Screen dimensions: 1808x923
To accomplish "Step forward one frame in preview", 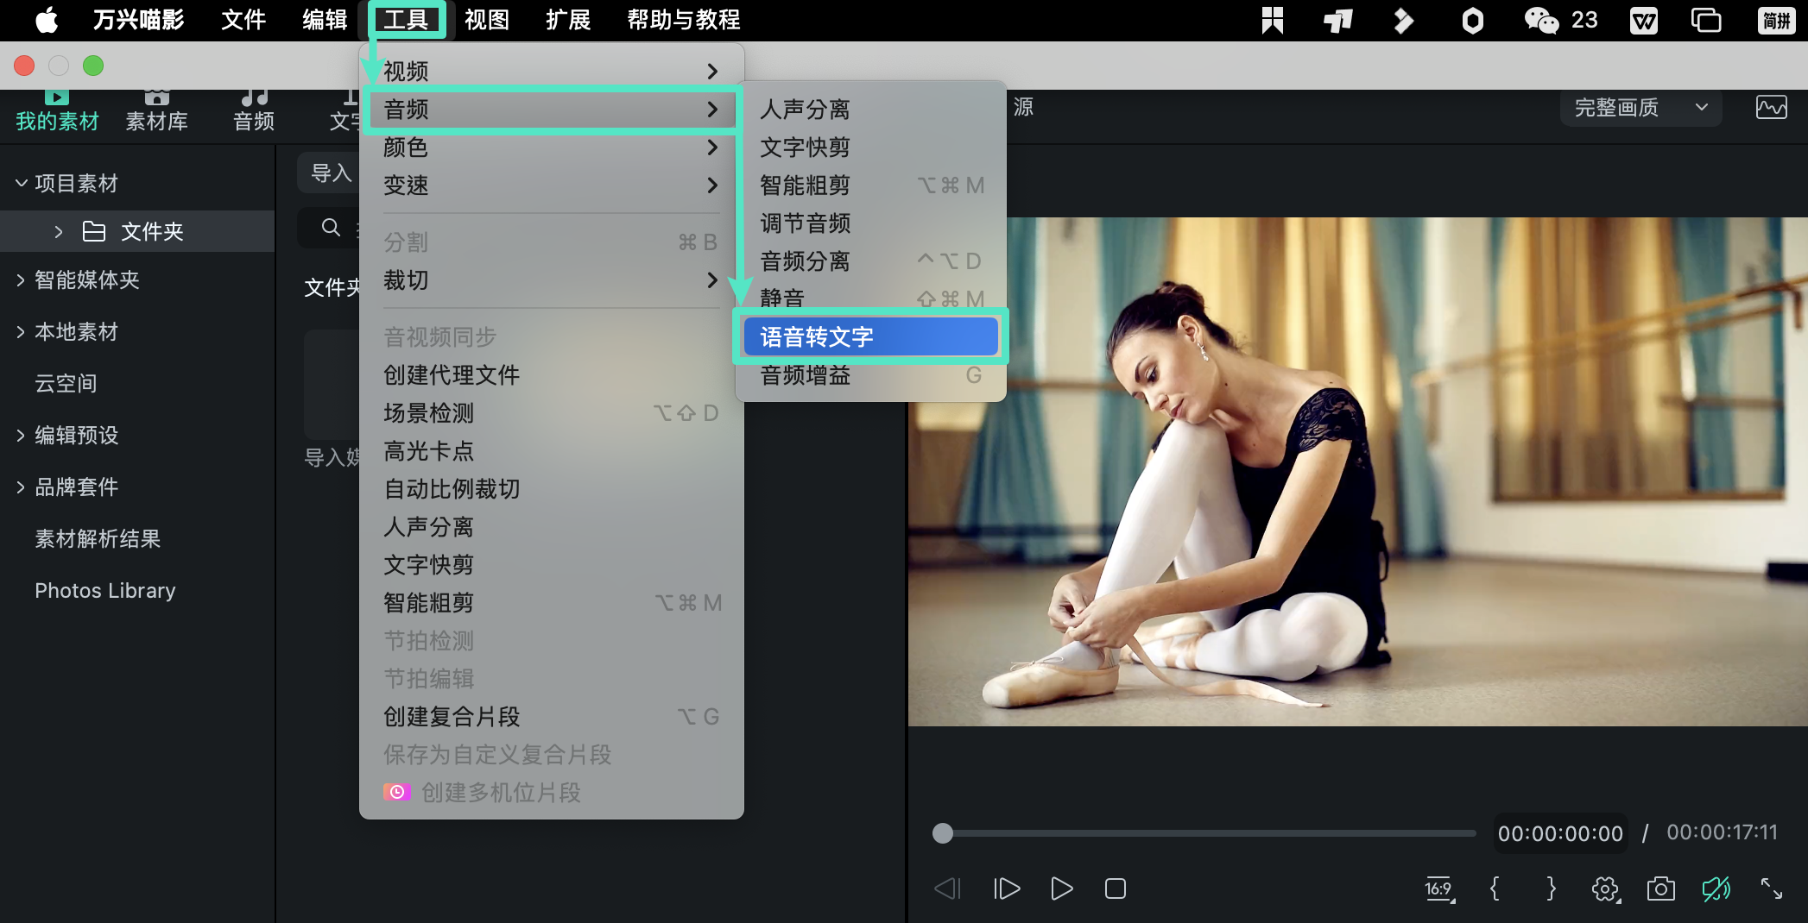I will coord(1007,888).
